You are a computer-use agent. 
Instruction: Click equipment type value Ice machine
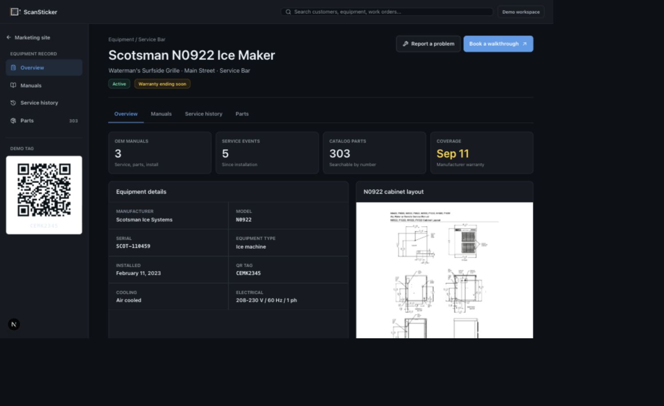pyautogui.click(x=251, y=247)
